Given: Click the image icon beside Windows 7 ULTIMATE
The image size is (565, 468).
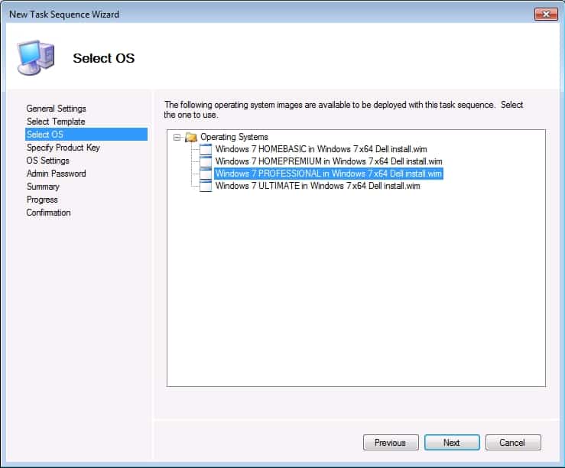Looking at the screenshot, I should pos(206,186).
